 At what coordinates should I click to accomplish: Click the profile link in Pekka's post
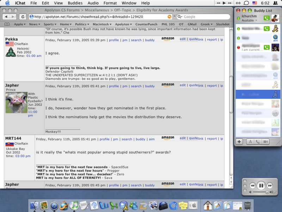click(x=114, y=40)
